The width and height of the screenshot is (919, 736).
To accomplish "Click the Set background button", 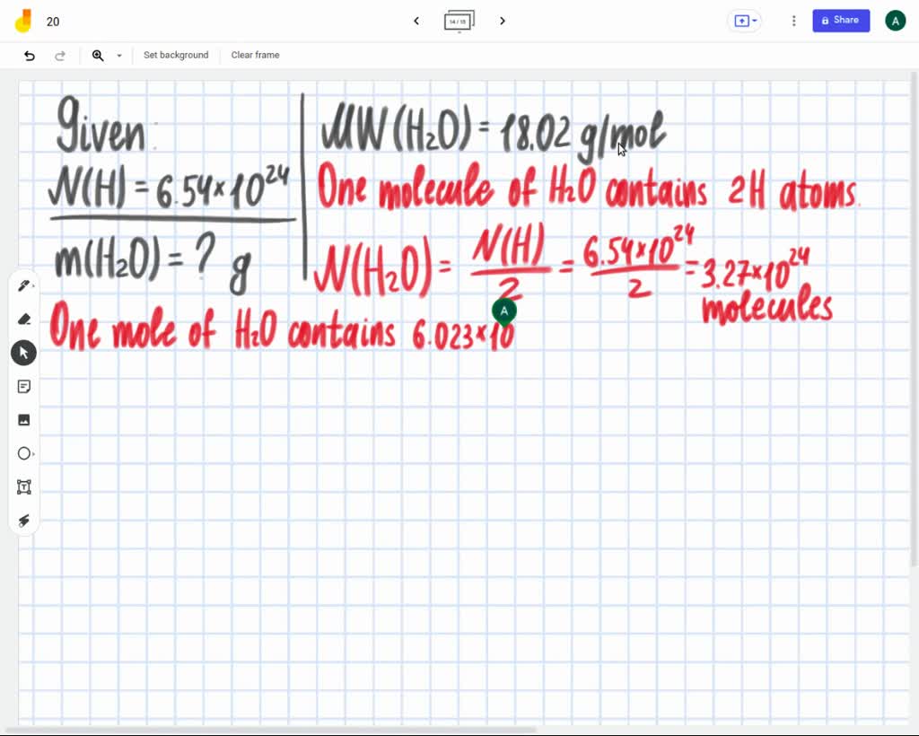I will [176, 55].
